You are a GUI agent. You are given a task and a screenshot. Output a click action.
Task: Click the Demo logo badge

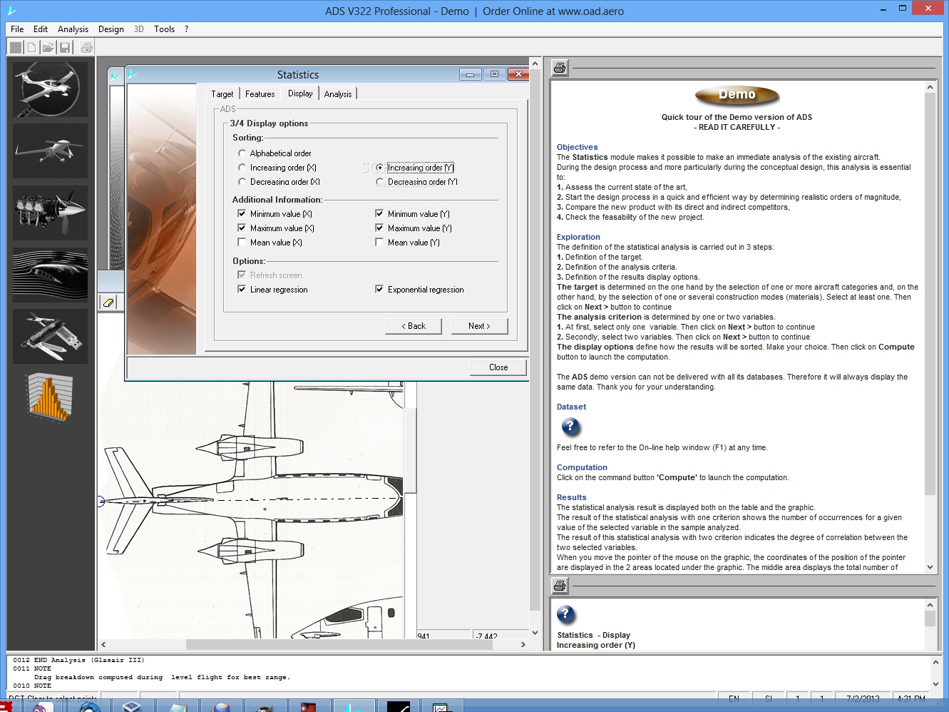coord(737,95)
